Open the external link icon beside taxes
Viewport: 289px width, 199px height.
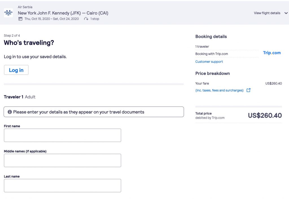[x=248, y=90]
